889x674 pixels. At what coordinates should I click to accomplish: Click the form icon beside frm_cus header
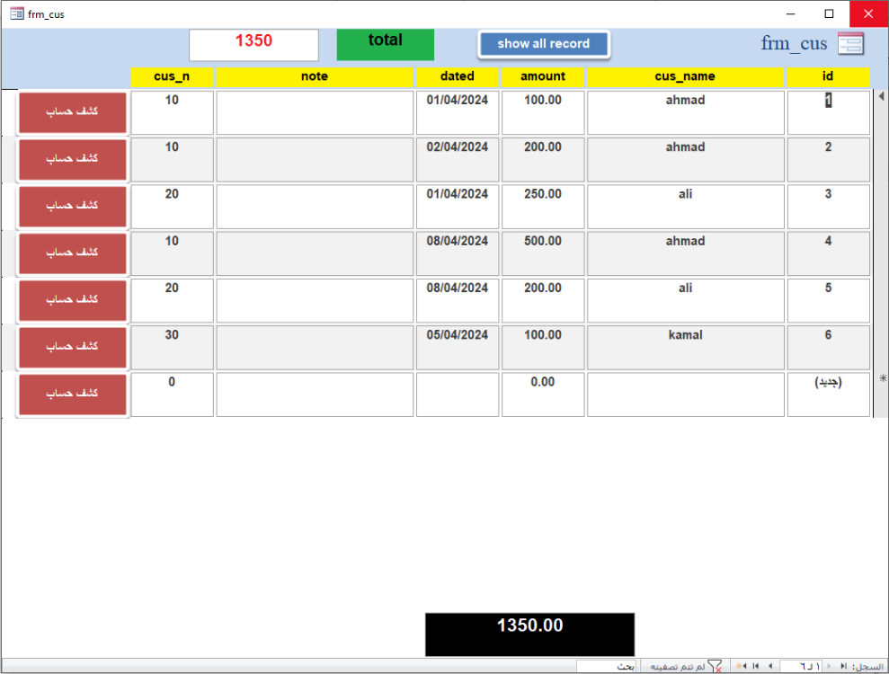(x=850, y=44)
